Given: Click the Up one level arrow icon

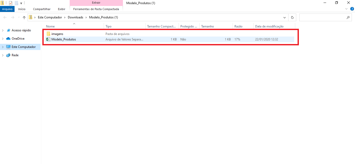Looking at the screenshot, I should 24,17.
